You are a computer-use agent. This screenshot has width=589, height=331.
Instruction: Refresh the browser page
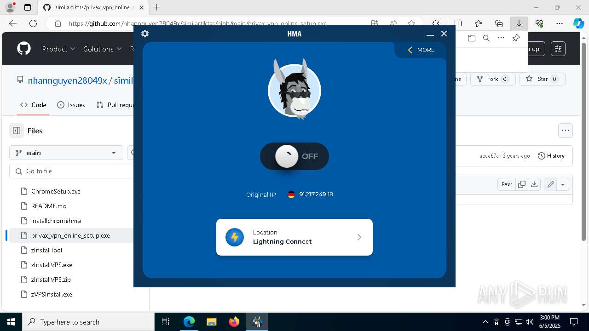point(33,23)
